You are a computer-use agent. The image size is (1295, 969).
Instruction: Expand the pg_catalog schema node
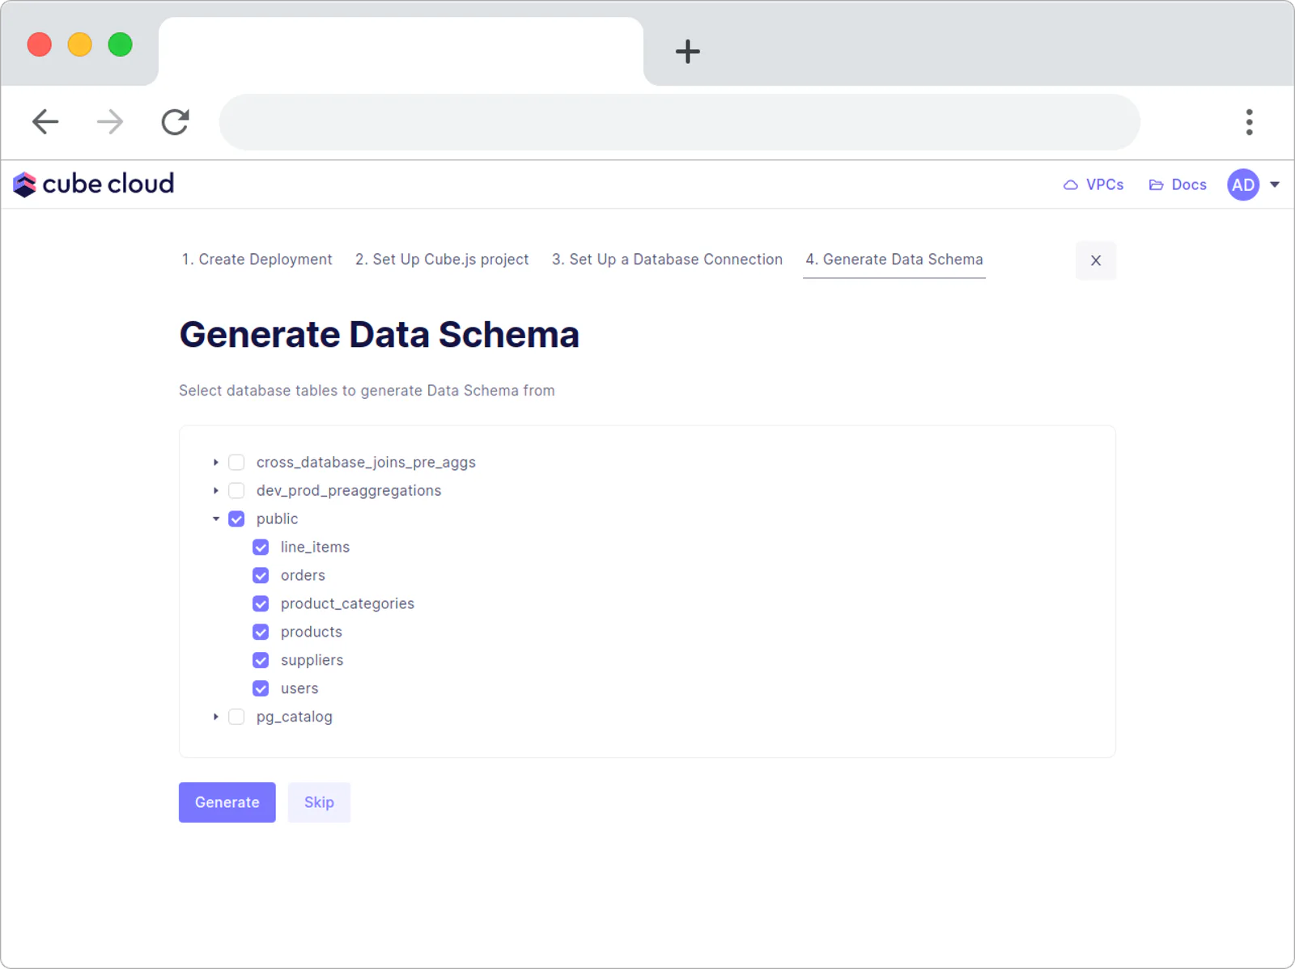216,717
